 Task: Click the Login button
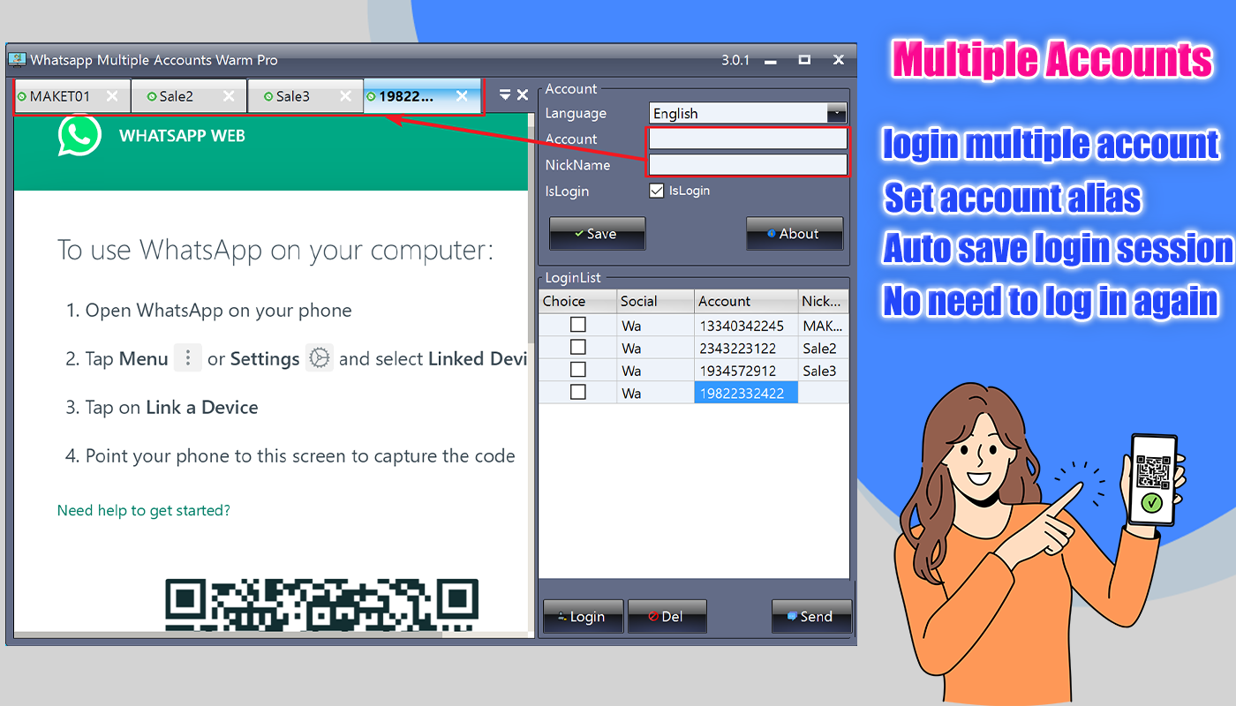point(584,617)
